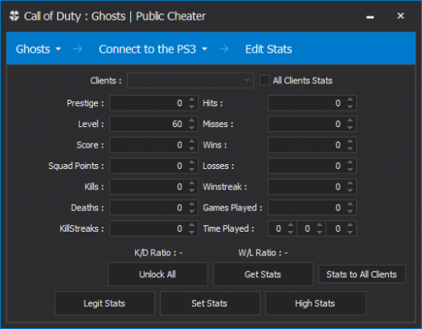422x329 pixels.
Task: Click the Set Stats button
Action: (209, 303)
